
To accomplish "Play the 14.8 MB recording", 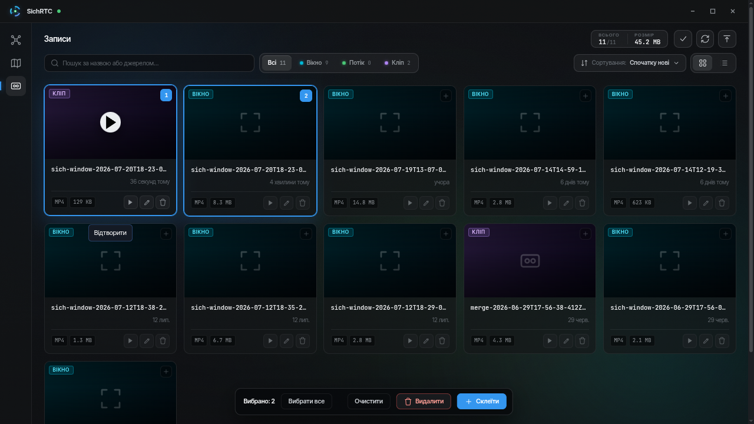I will [x=410, y=203].
